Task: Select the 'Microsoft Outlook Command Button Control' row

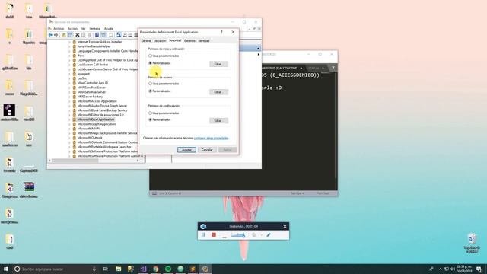Action: pos(107,142)
